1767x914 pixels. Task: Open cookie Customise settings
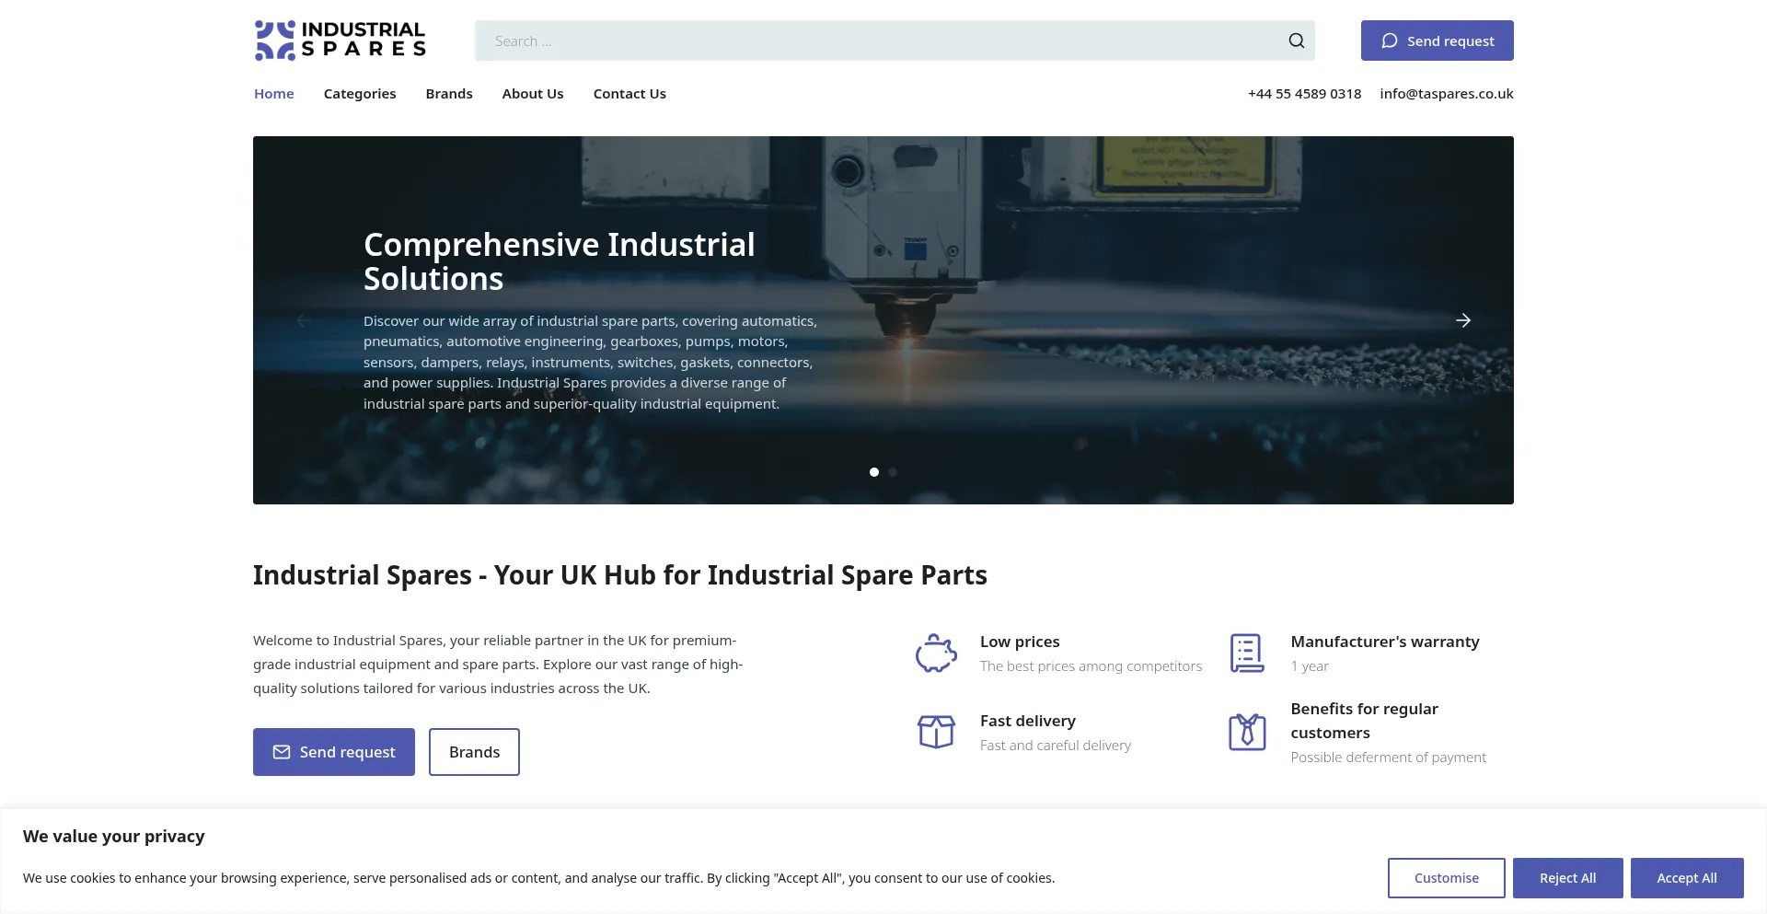1446,878
